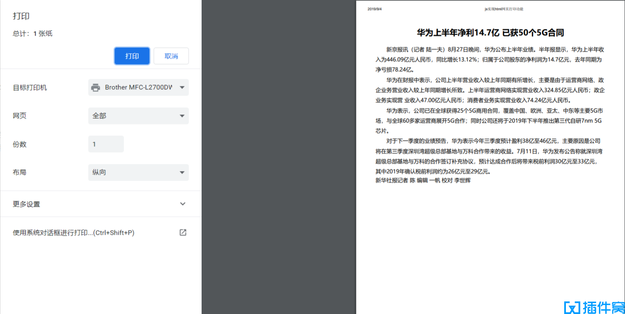Click the 份数 label

click(x=20, y=144)
